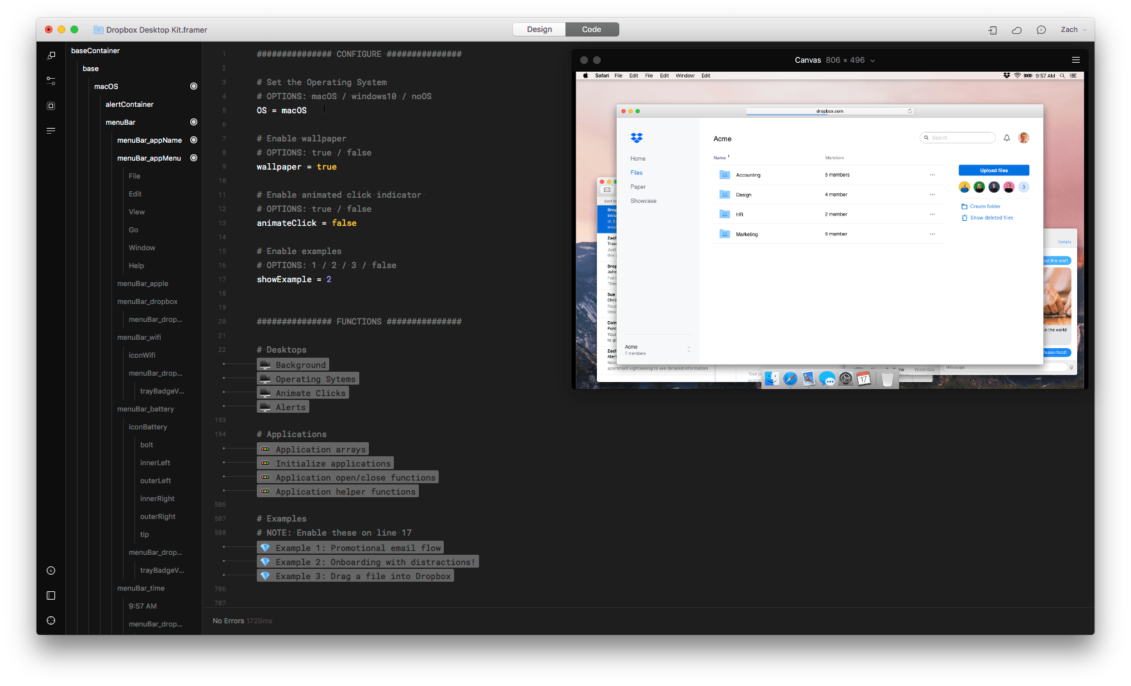Expand the folded Initialize applications section
The image size is (1131, 686).
coord(325,463)
